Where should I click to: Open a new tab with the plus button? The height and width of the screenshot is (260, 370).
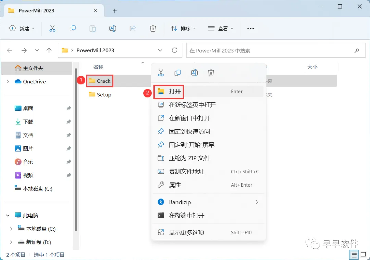[115, 11]
